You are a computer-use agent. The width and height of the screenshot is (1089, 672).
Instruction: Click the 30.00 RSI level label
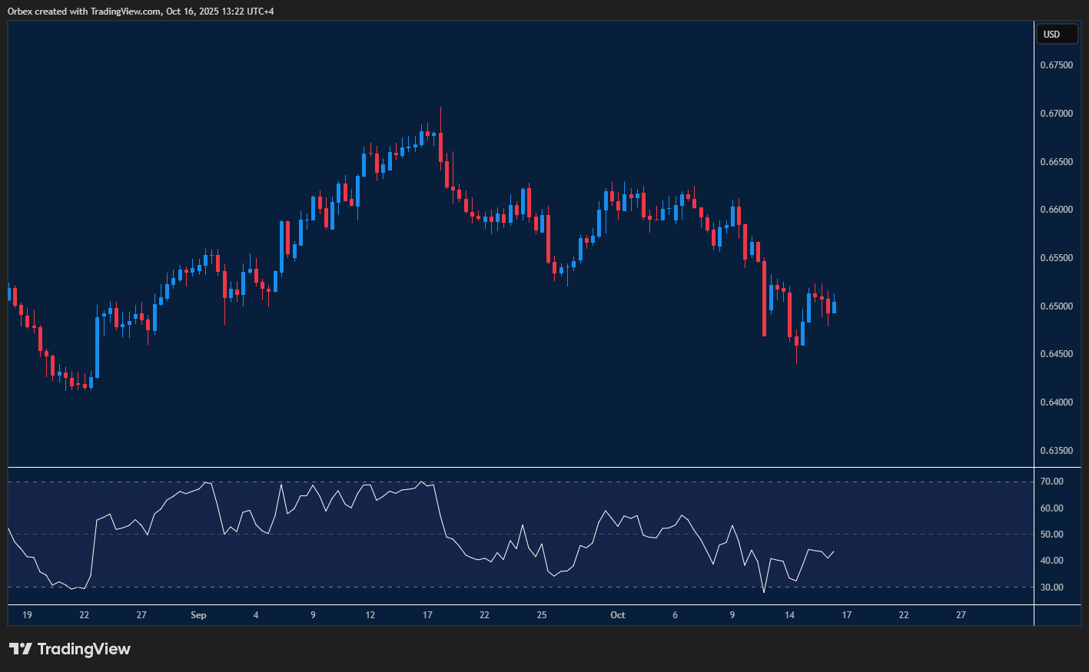[1052, 588]
